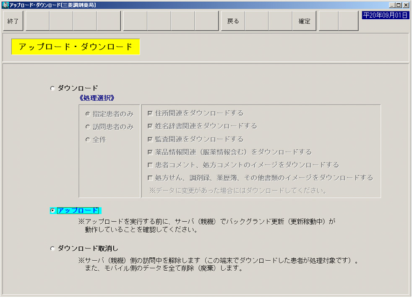Click the upload warning note about サーバ（親機）
Image resolution: width=412 pixels, height=298 pixels.
click(x=207, y=225)
